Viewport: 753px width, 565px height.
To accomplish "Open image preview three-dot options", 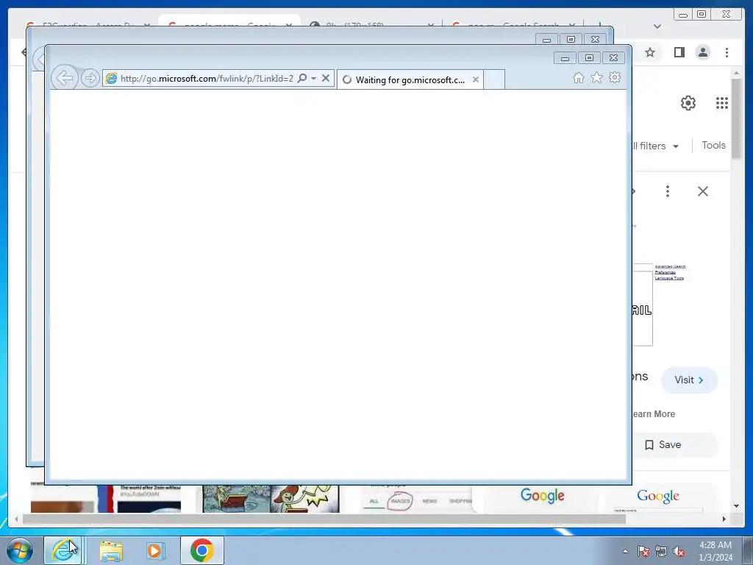I will coord(668,191).
